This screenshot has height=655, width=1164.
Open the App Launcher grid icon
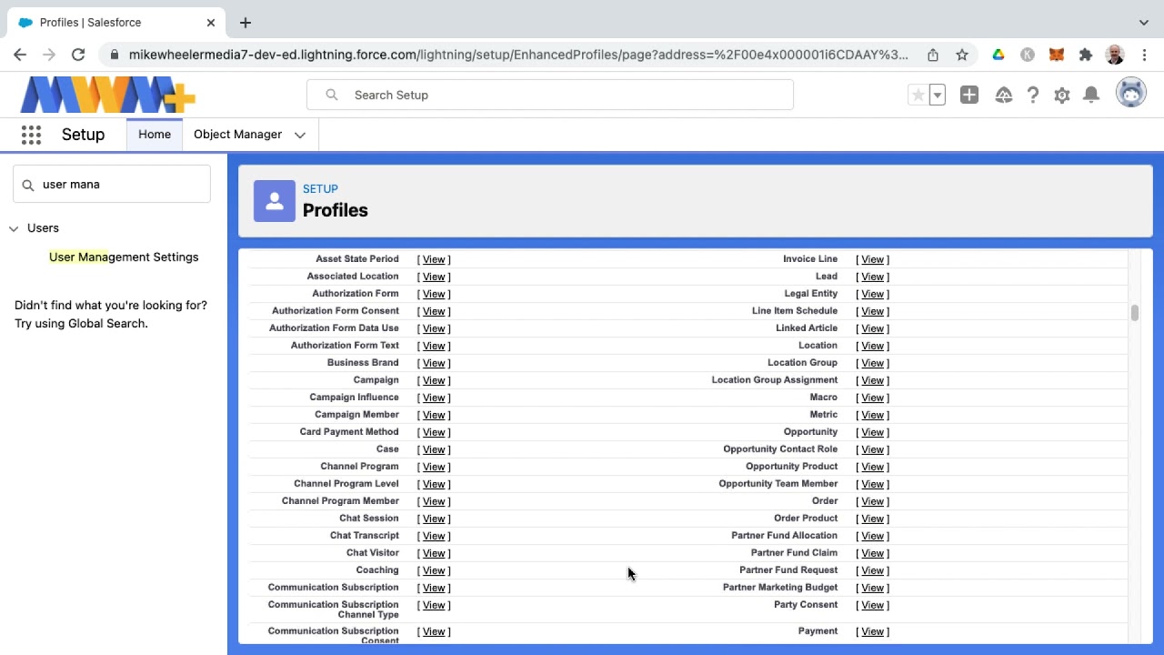[x=31, y=135]
